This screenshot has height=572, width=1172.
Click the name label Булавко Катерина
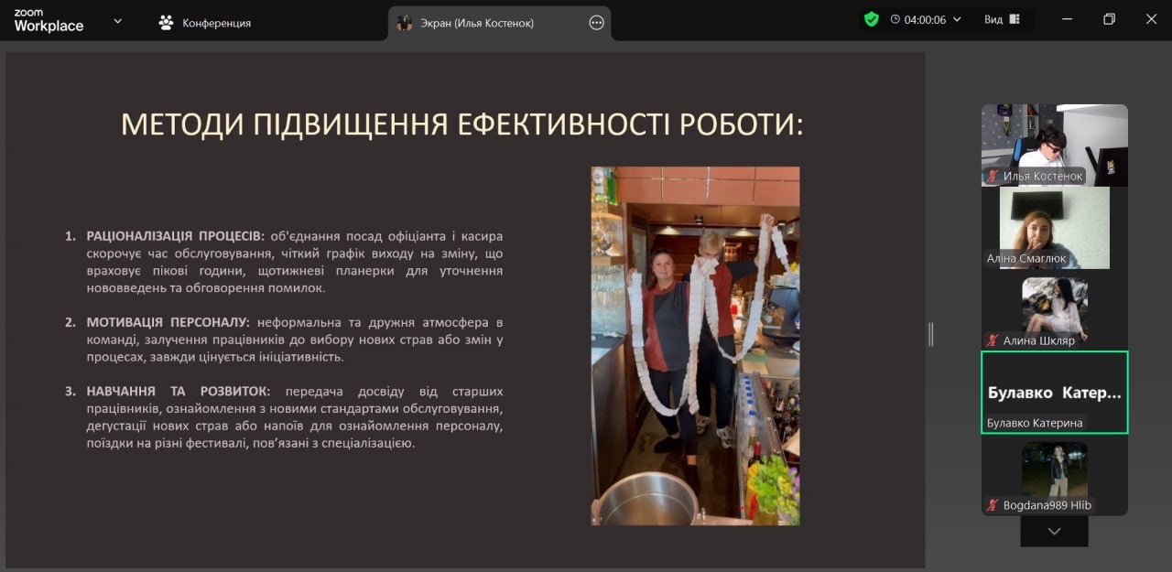pyautogui.click(x=1035, y=423)
